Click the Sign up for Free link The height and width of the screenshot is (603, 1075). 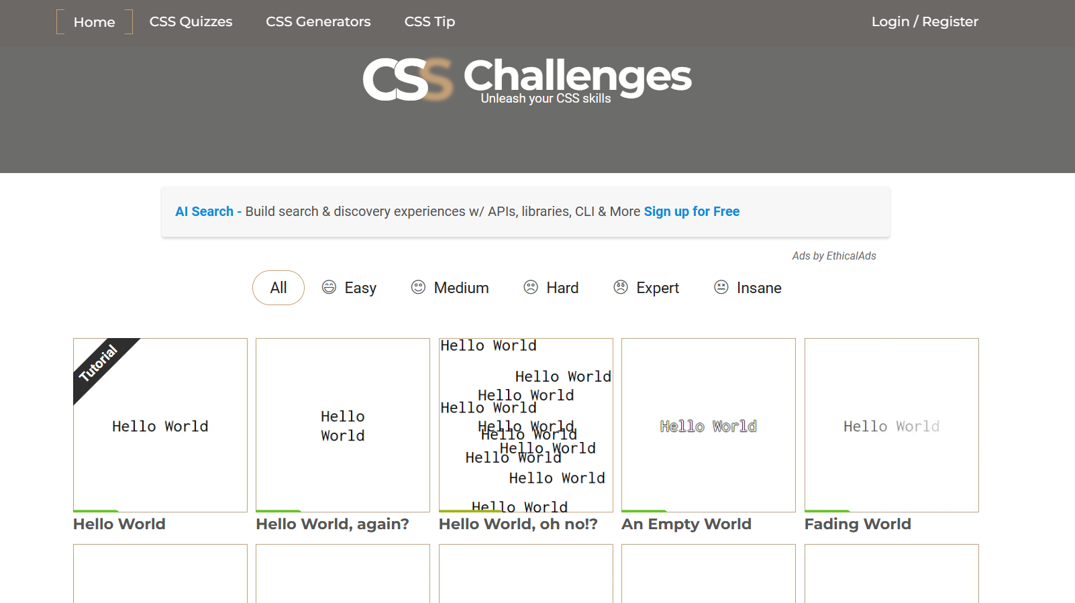coord(692,212)
